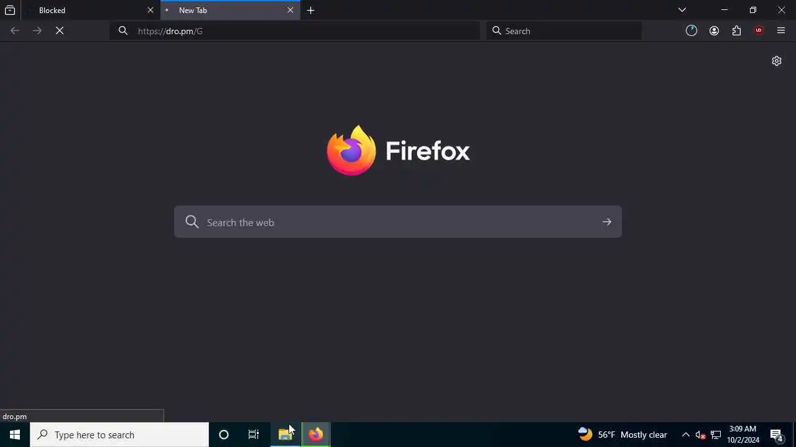Open the notification center icon

[x=777, y=435]
